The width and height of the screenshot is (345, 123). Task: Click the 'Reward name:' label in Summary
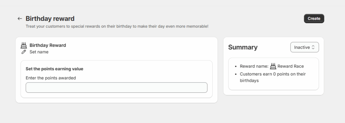pos(254,66)
